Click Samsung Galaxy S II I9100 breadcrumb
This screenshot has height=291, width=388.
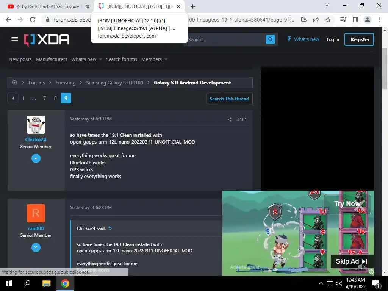(x=114, y=83)
